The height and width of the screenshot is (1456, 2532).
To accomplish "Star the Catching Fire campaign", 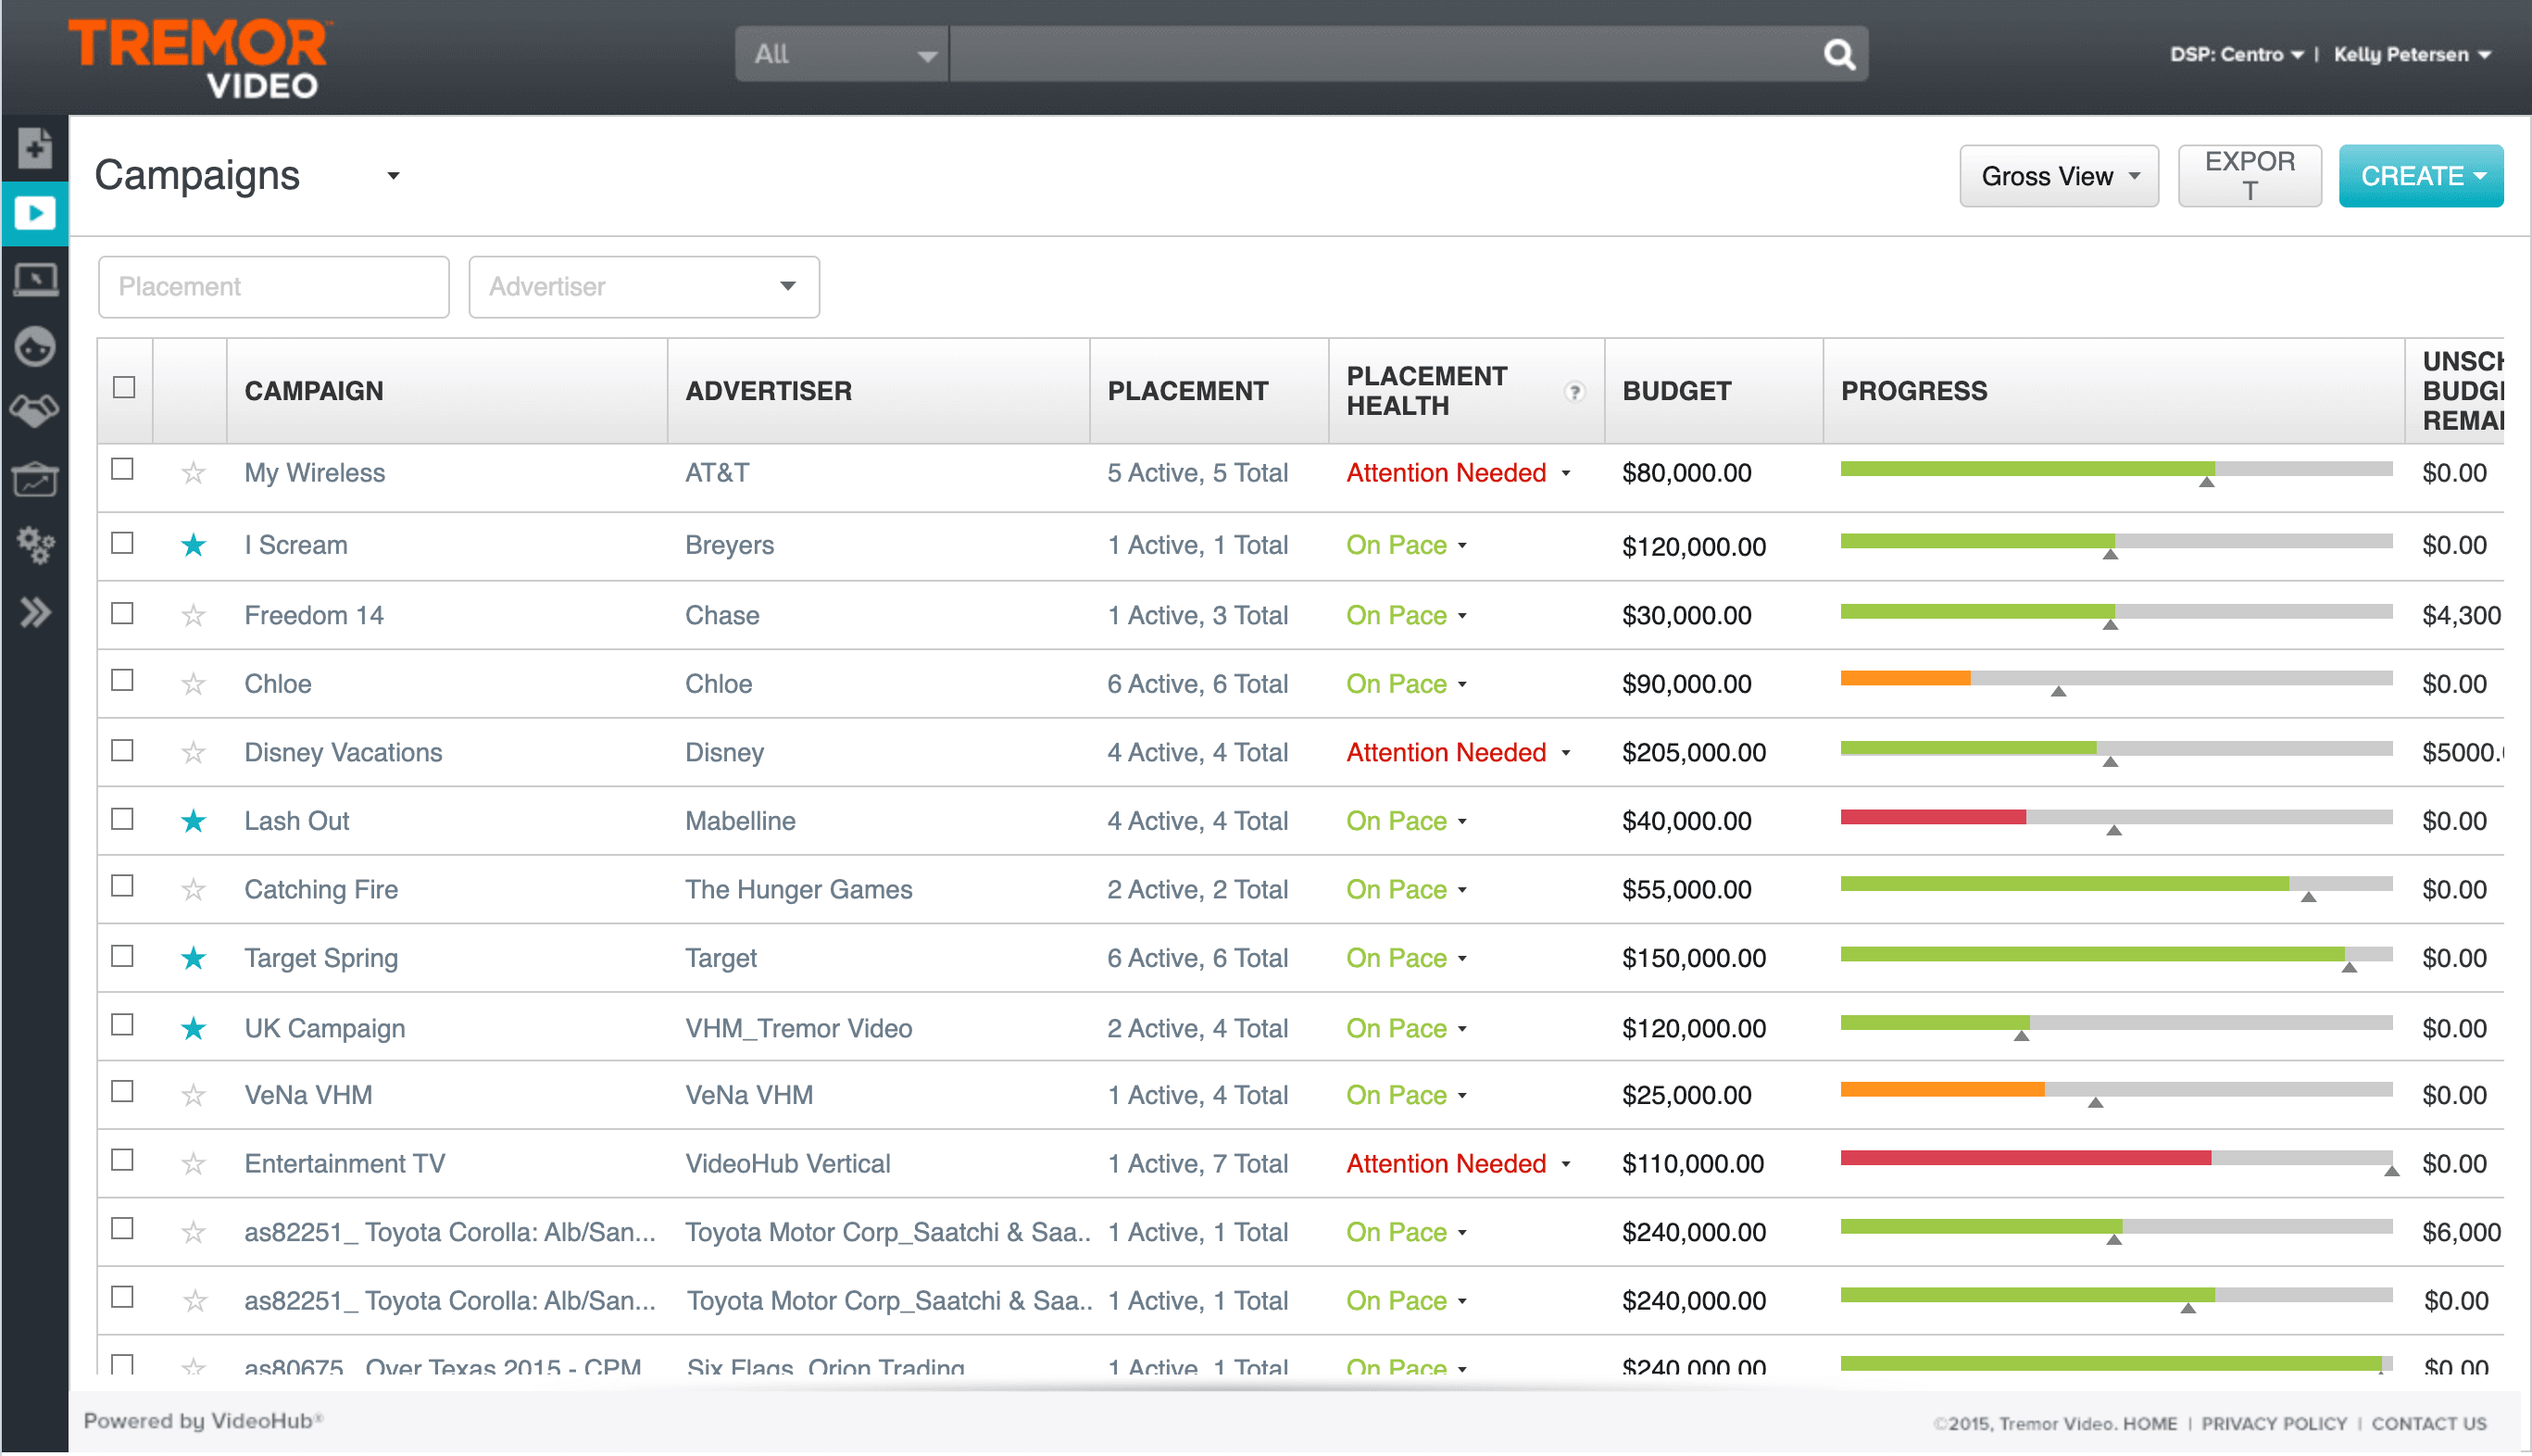I will point(193,889).
